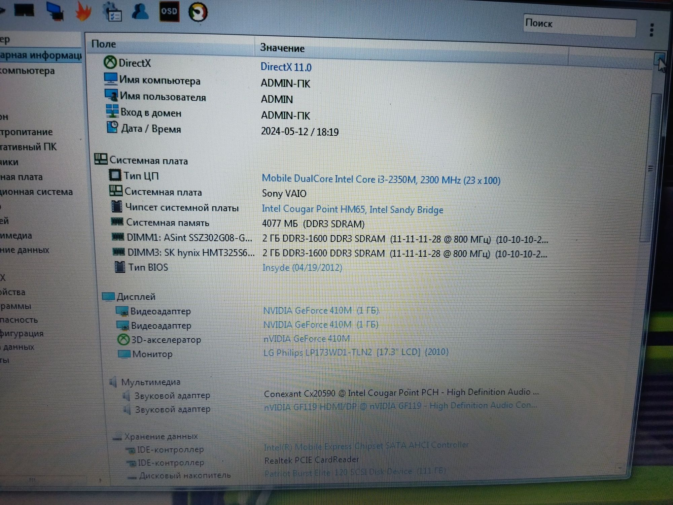Click the user profile toolbar icon
Viewport: 673px width, 505px height.
(140, 11)
